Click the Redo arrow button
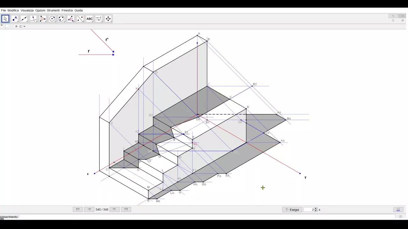Image resolution: width=408 pixels, height=229 pixels. [x=403, y=16]
